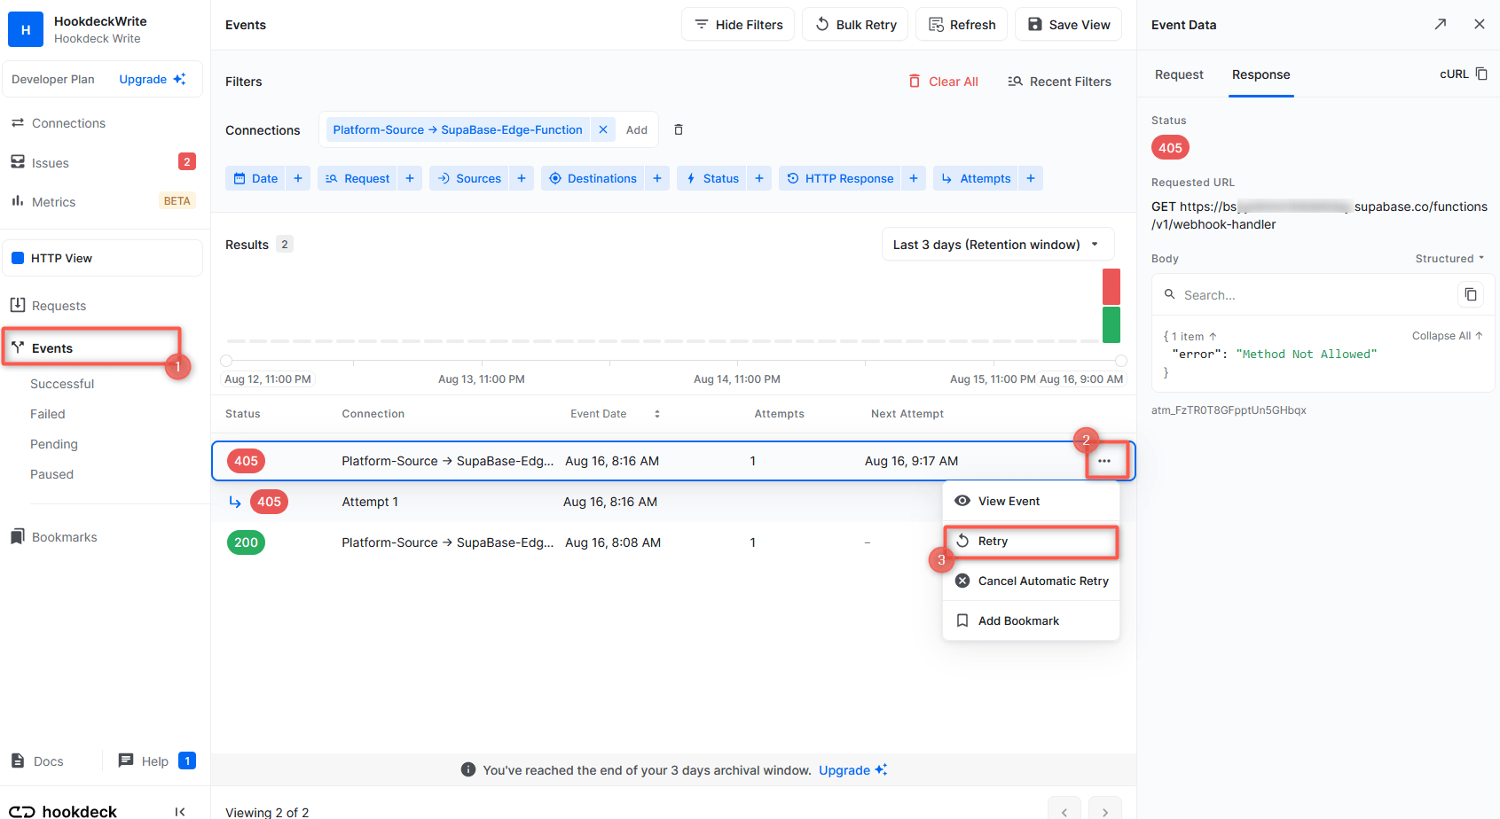The height and width of the screenshot is (819, 1500).
Task: Remove the Platform-Source connection filter chip
Action: [603, 129]
